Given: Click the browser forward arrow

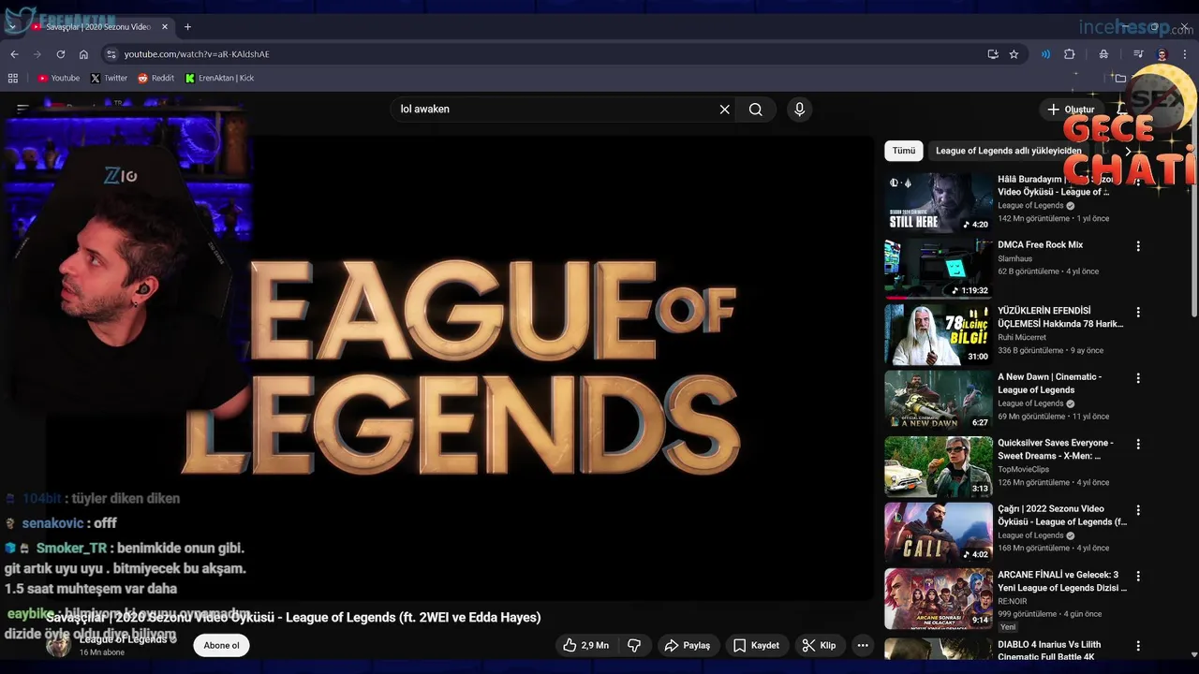Looking at the screenshot, I should tap(37, 54).
